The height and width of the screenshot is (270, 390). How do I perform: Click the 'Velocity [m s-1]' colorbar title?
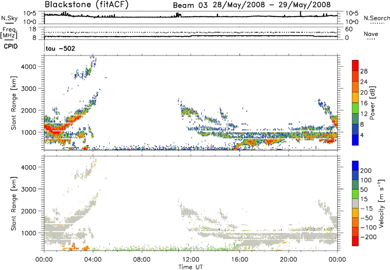tap(381, 203)
